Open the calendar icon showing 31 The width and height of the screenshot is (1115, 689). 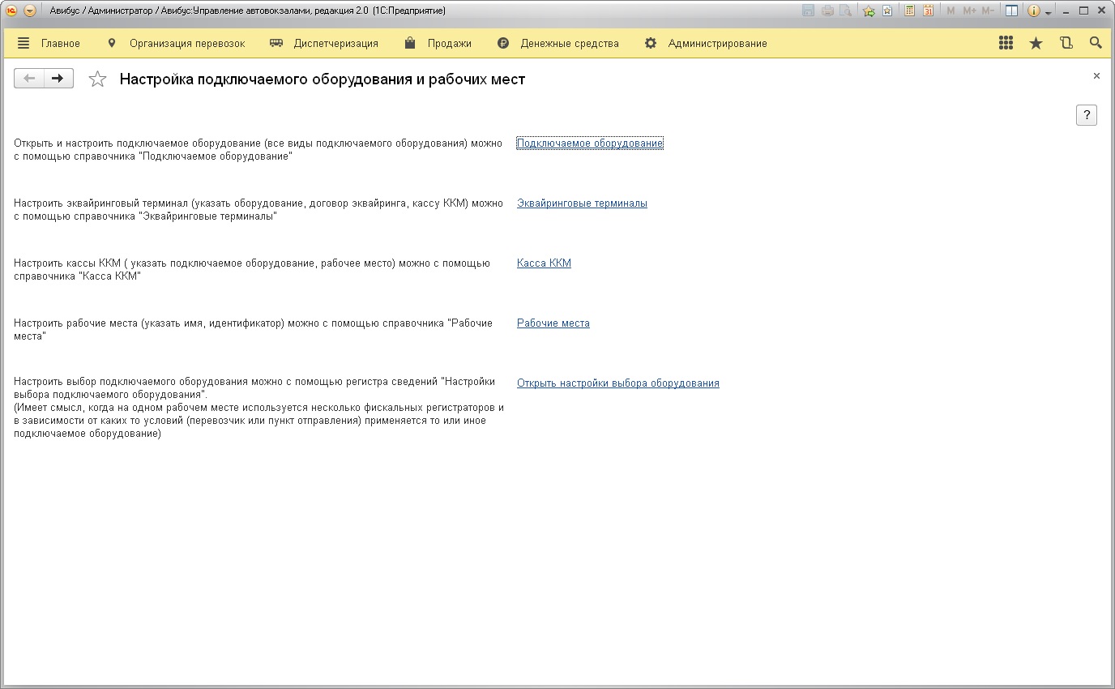tap(928, 11)
